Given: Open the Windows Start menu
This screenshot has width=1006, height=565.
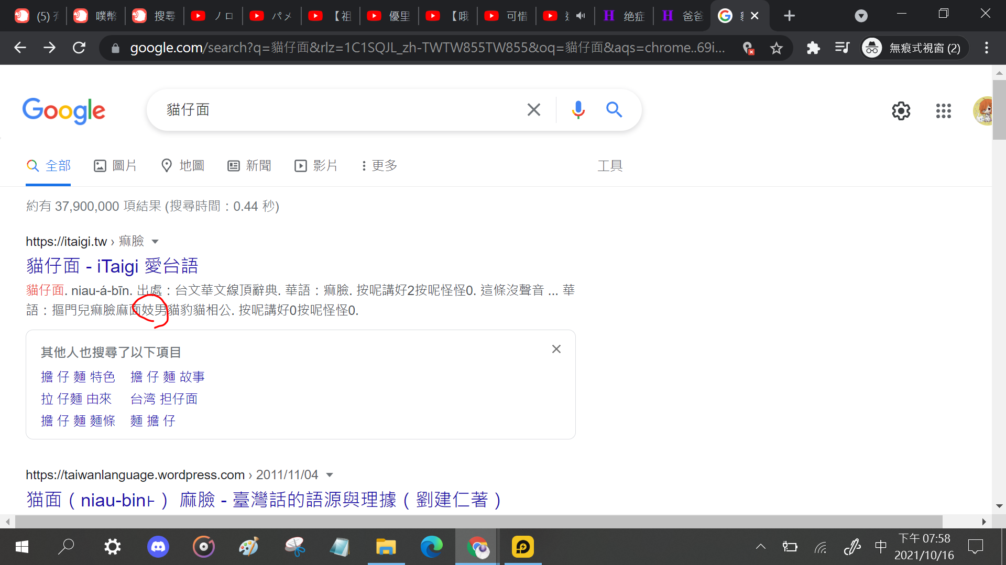Looking at the screenshot, I should pos(22,547).
